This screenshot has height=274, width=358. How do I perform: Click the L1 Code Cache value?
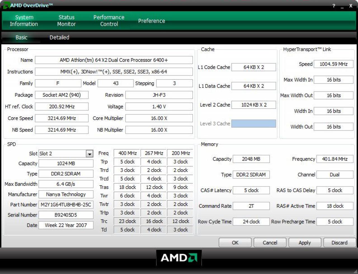[254, 67]
